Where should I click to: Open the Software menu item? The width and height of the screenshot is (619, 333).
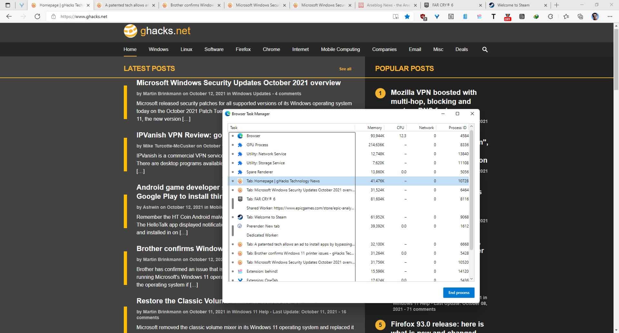pyautogui.click(x=214, y=49)
